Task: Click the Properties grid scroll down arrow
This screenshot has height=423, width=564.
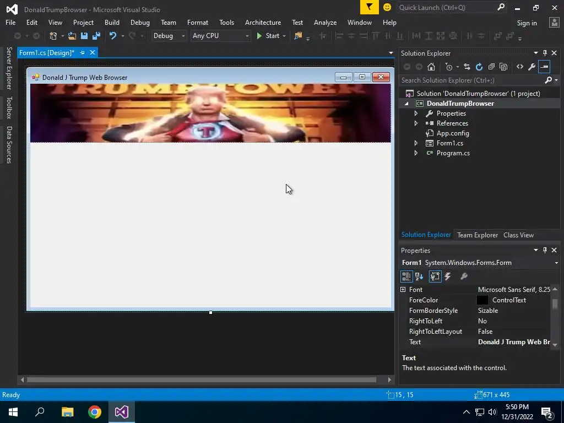Action: click(555, 345)
